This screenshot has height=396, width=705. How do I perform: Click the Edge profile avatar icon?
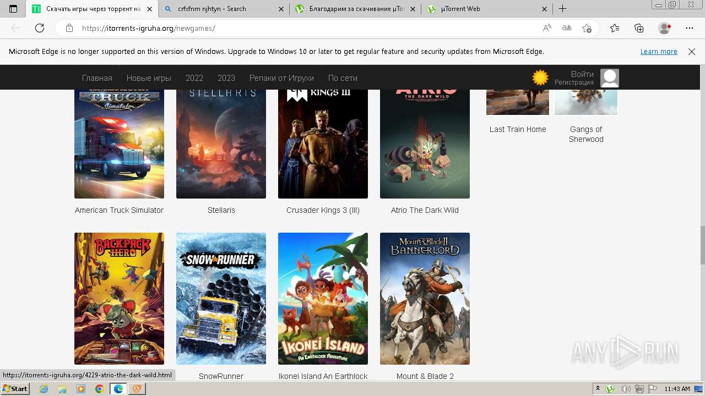[x=665, y=28]
